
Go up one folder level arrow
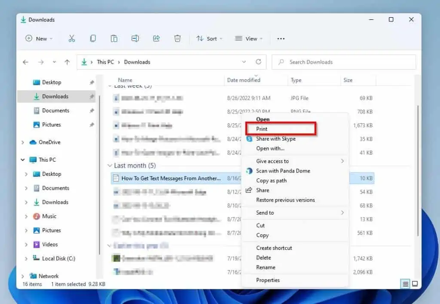point(67,62)
